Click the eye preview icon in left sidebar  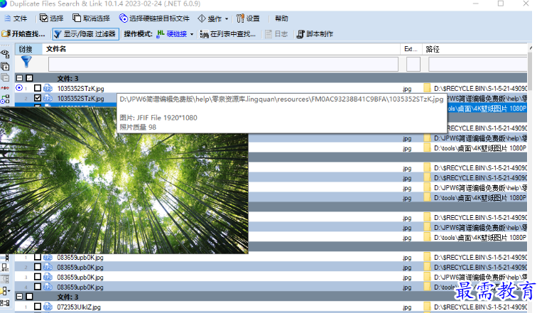[x=5, y=54]
